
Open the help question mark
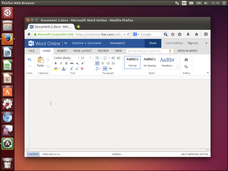coord(206,43)
